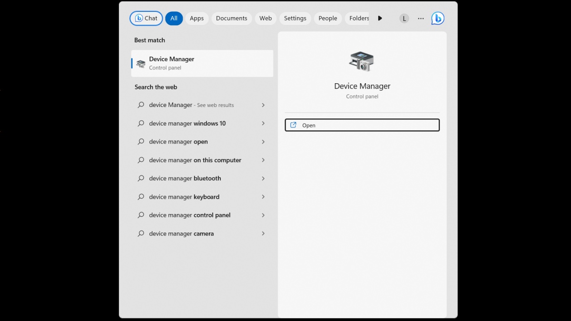Expand the 'device manager camera' chevron
Viewport: 571px width, 321px height.
(263, 233)
